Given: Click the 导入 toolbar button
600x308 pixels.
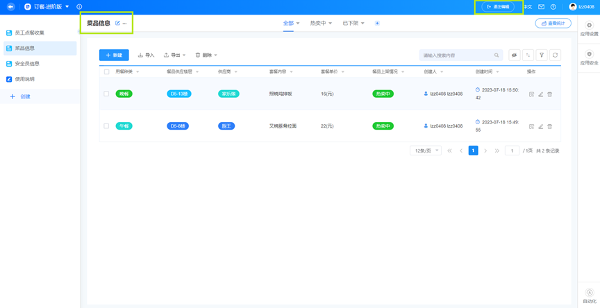Looking at the screenshot, I should coord(146,55).
